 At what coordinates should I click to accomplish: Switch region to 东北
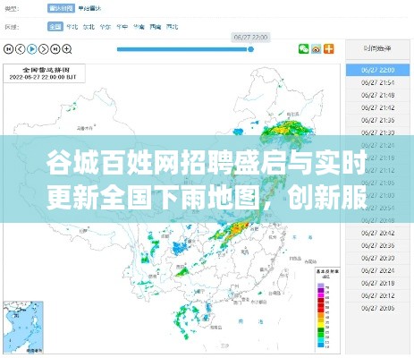89,27
